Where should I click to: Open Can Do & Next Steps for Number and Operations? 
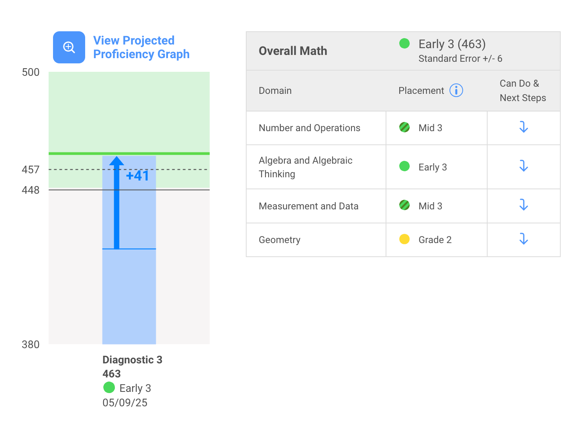click(523, 127)
